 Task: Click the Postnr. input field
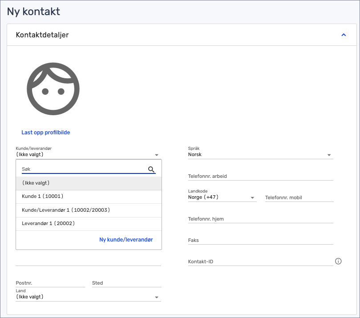[x=50, y=283]
